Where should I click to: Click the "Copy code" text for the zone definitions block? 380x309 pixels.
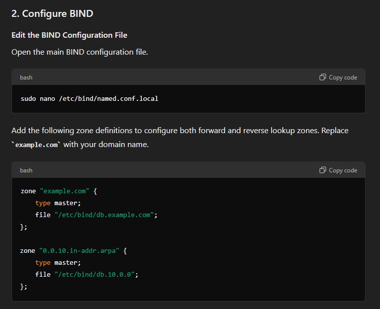point(343,170)
